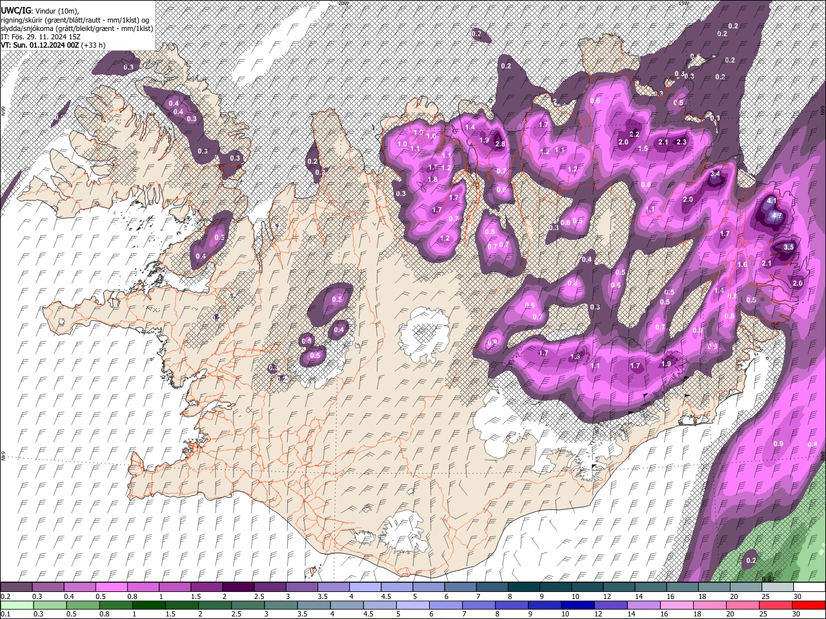Click the 2.3 value label in the northeast
826x619 pixels.
click(681, 142)
